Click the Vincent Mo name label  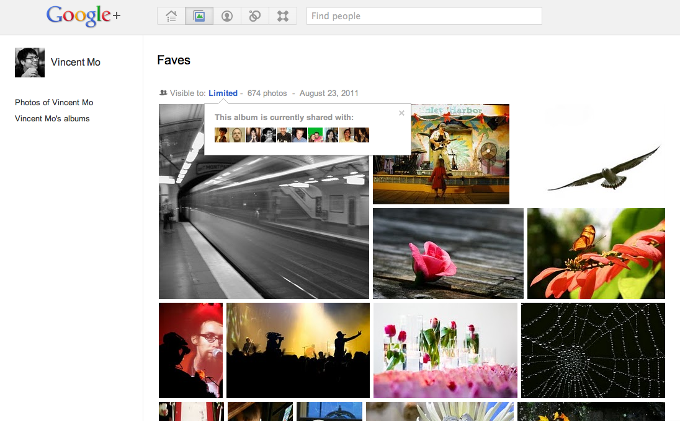tap(75, 62)
